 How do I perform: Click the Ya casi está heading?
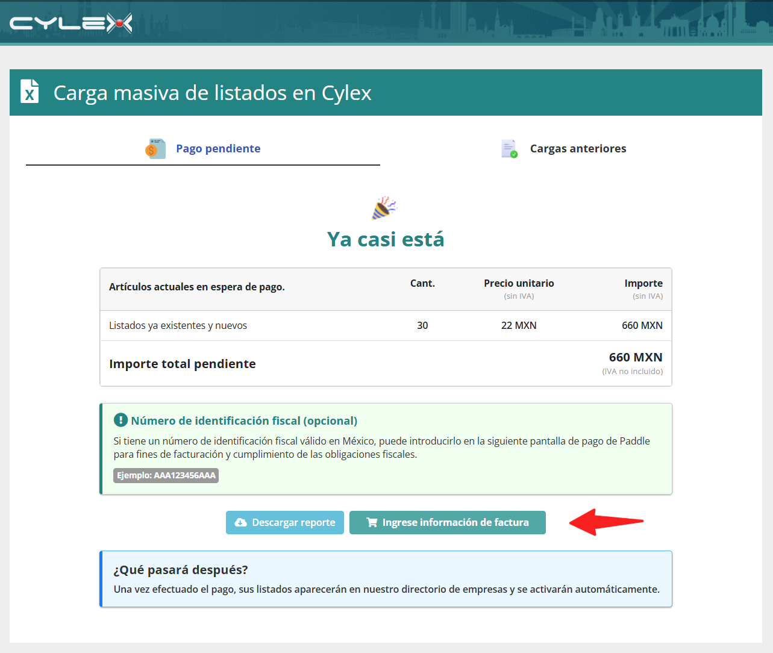pos(386,239)
